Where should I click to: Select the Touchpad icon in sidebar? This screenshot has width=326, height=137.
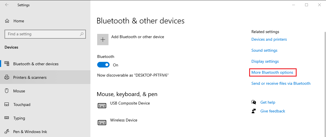click(x=7, y=105)
